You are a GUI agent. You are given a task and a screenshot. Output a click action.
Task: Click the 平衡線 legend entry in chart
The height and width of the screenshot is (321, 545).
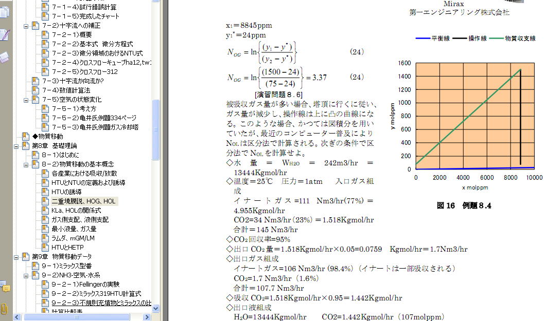tap(432, 39)
